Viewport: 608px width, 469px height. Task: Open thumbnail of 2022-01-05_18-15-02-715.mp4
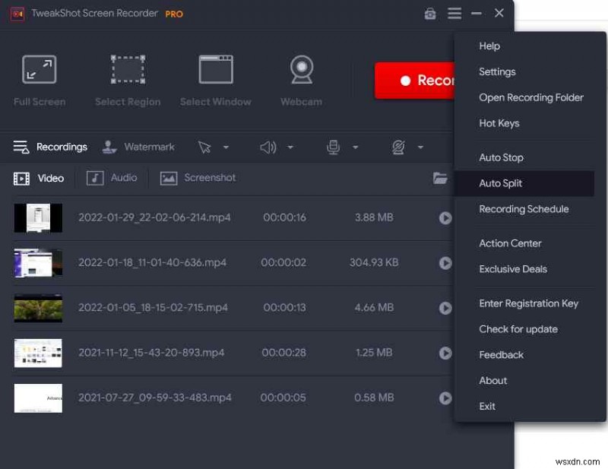point(38,308)
